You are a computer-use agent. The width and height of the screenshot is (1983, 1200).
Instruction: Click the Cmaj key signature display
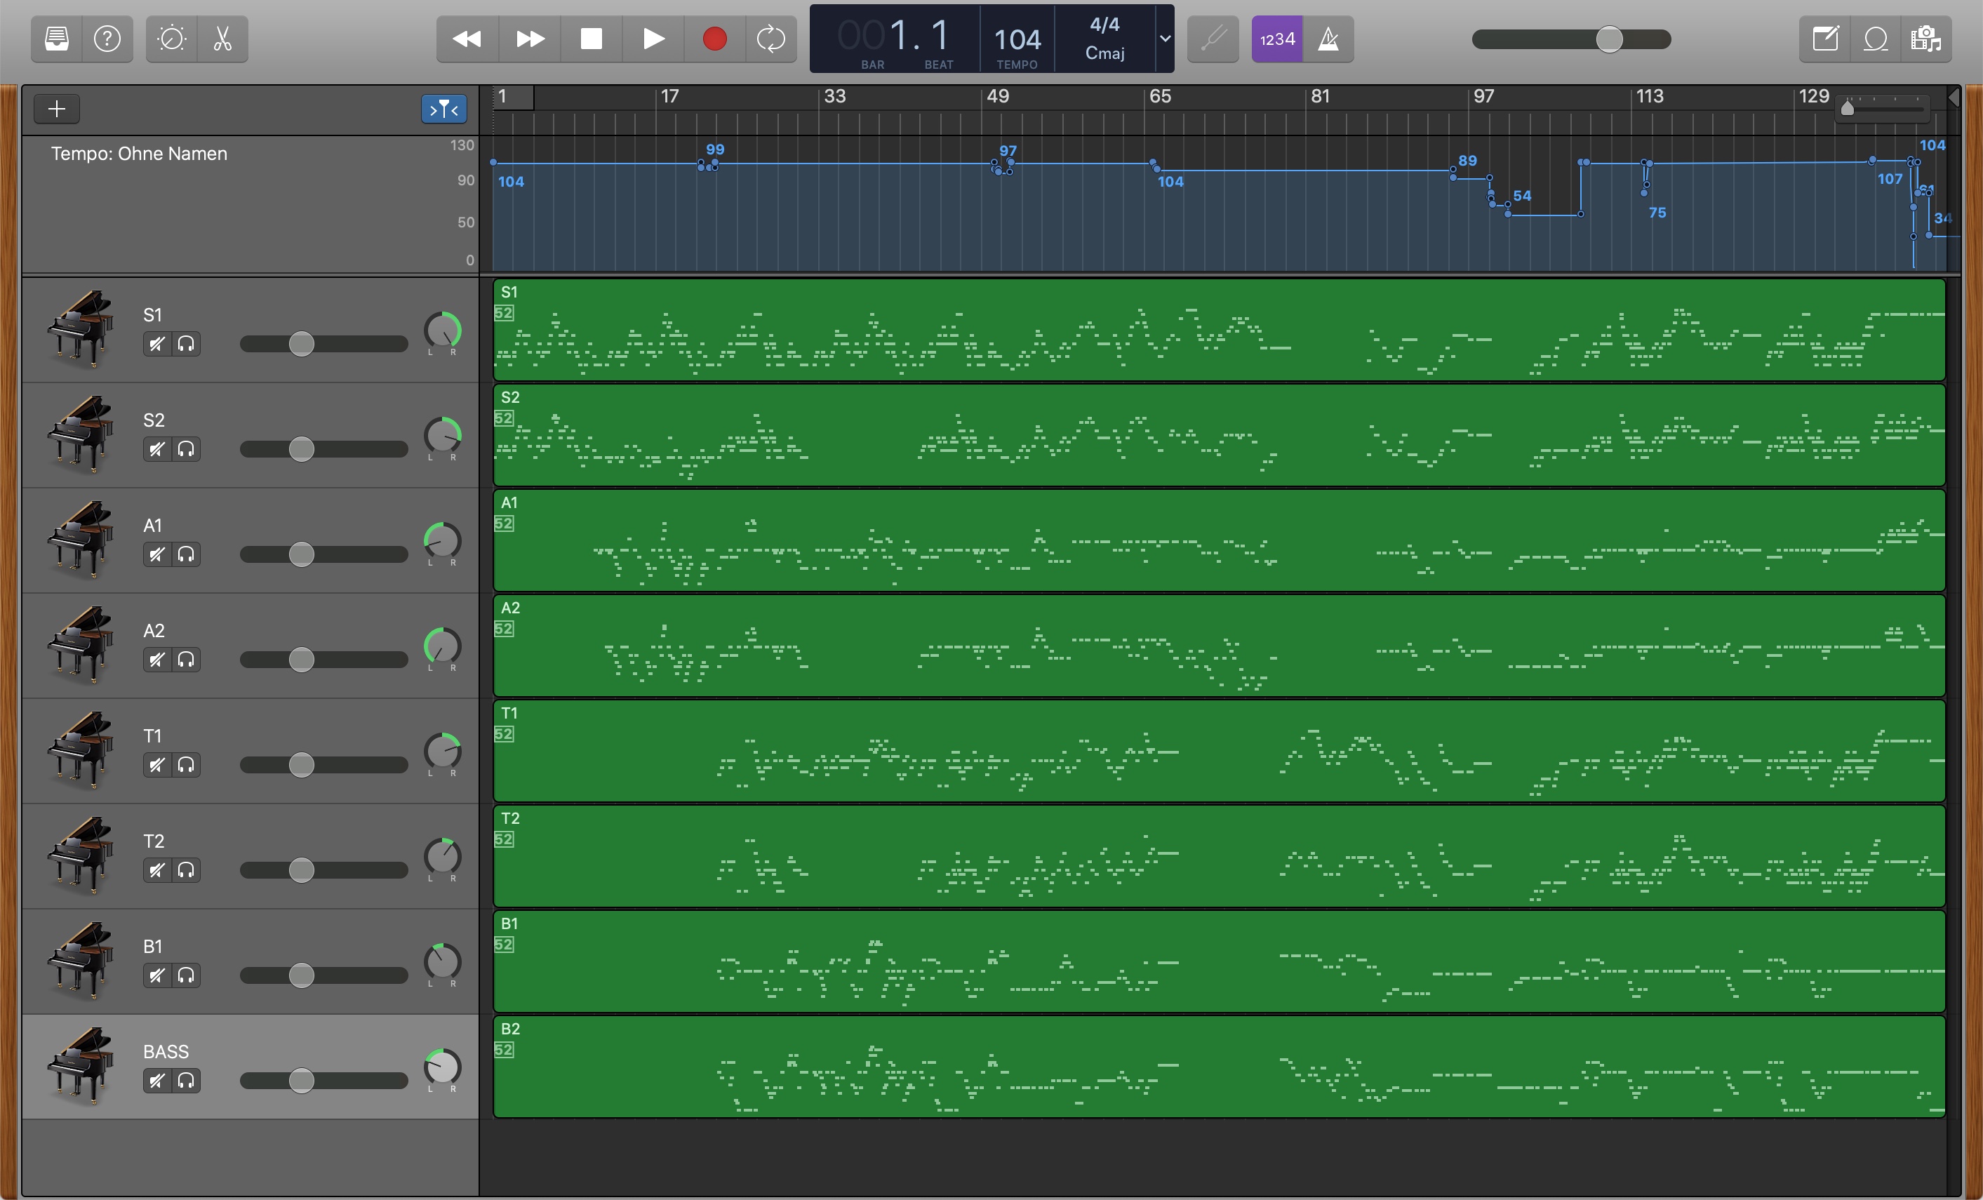1104,53
